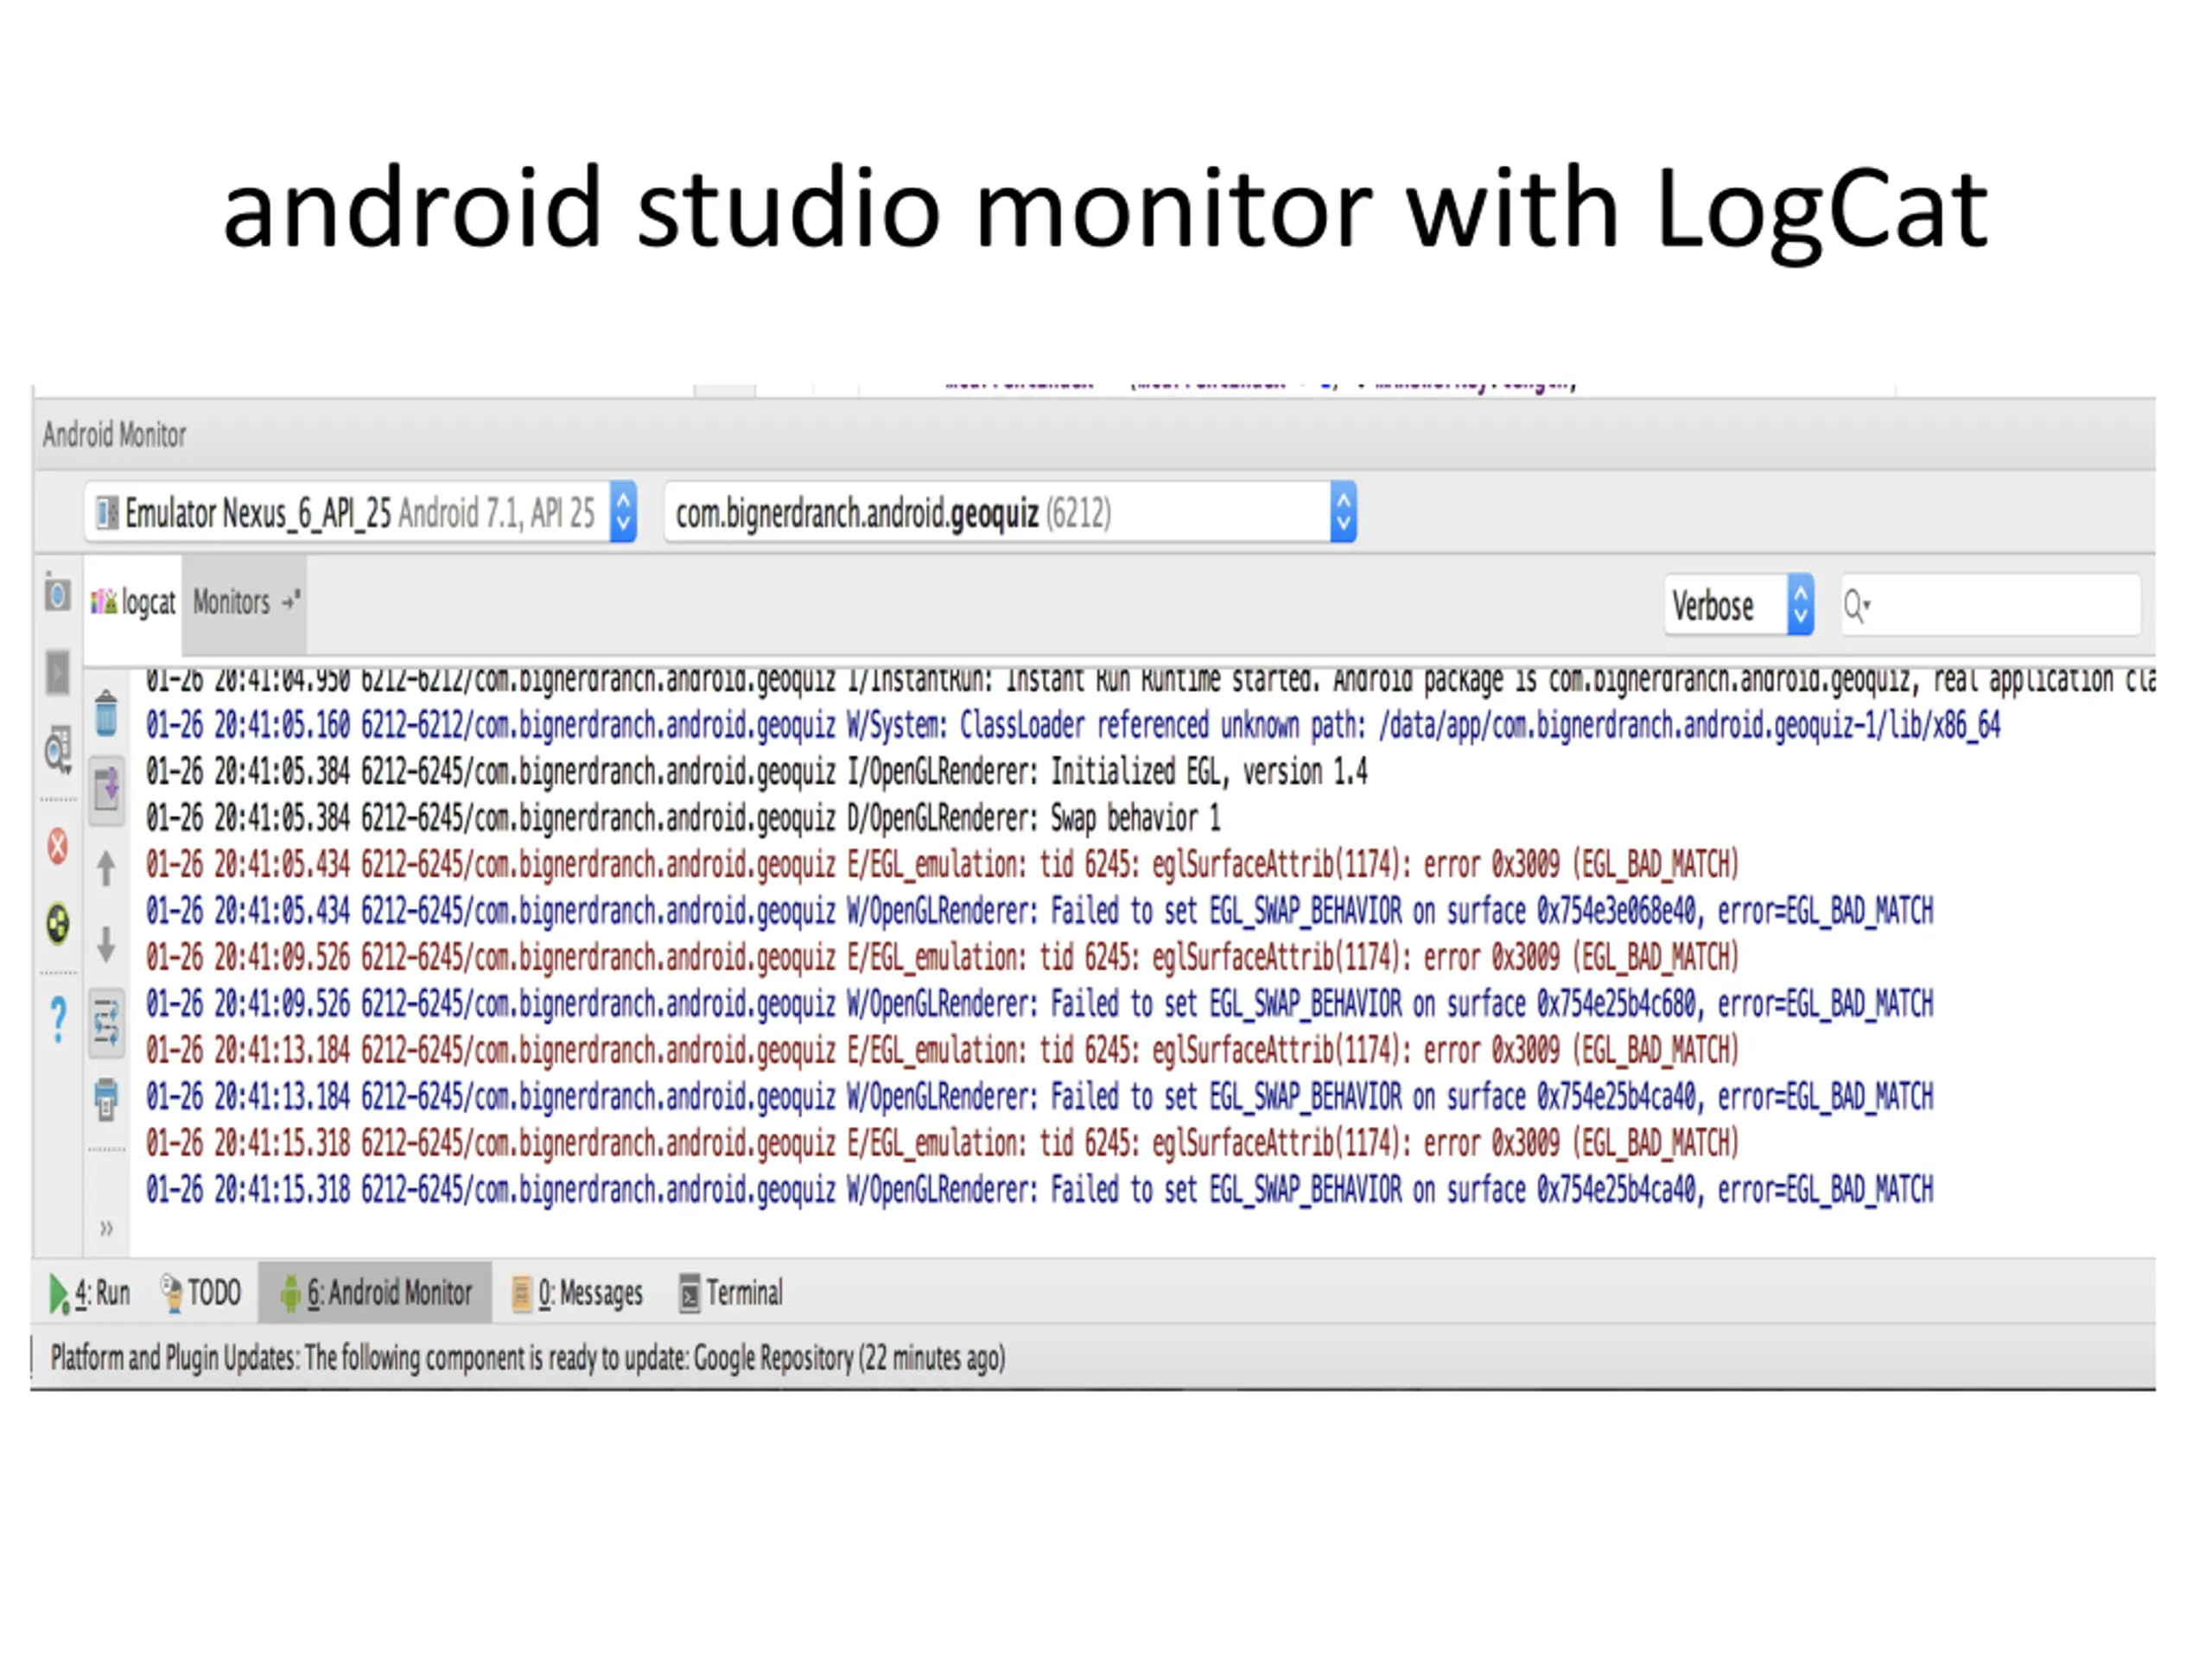2212x1659 pixels.
Task: Select the logcat tab
Action: (134, 602)
